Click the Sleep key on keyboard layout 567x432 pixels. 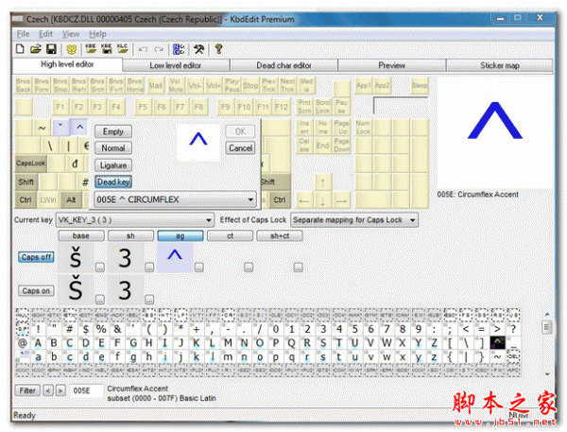tap(420, 85)
